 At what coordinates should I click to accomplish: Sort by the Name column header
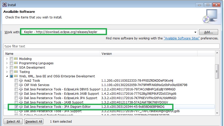point(51,54)
